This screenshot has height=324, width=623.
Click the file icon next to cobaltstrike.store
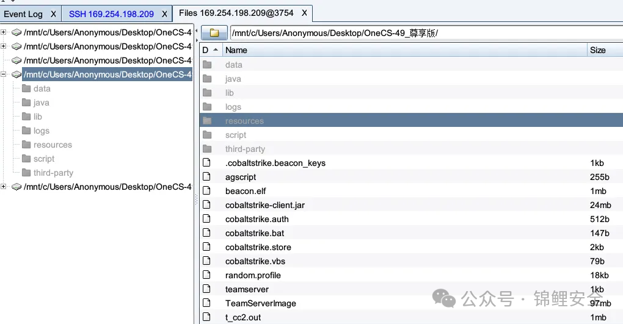(x=206, y=247)
